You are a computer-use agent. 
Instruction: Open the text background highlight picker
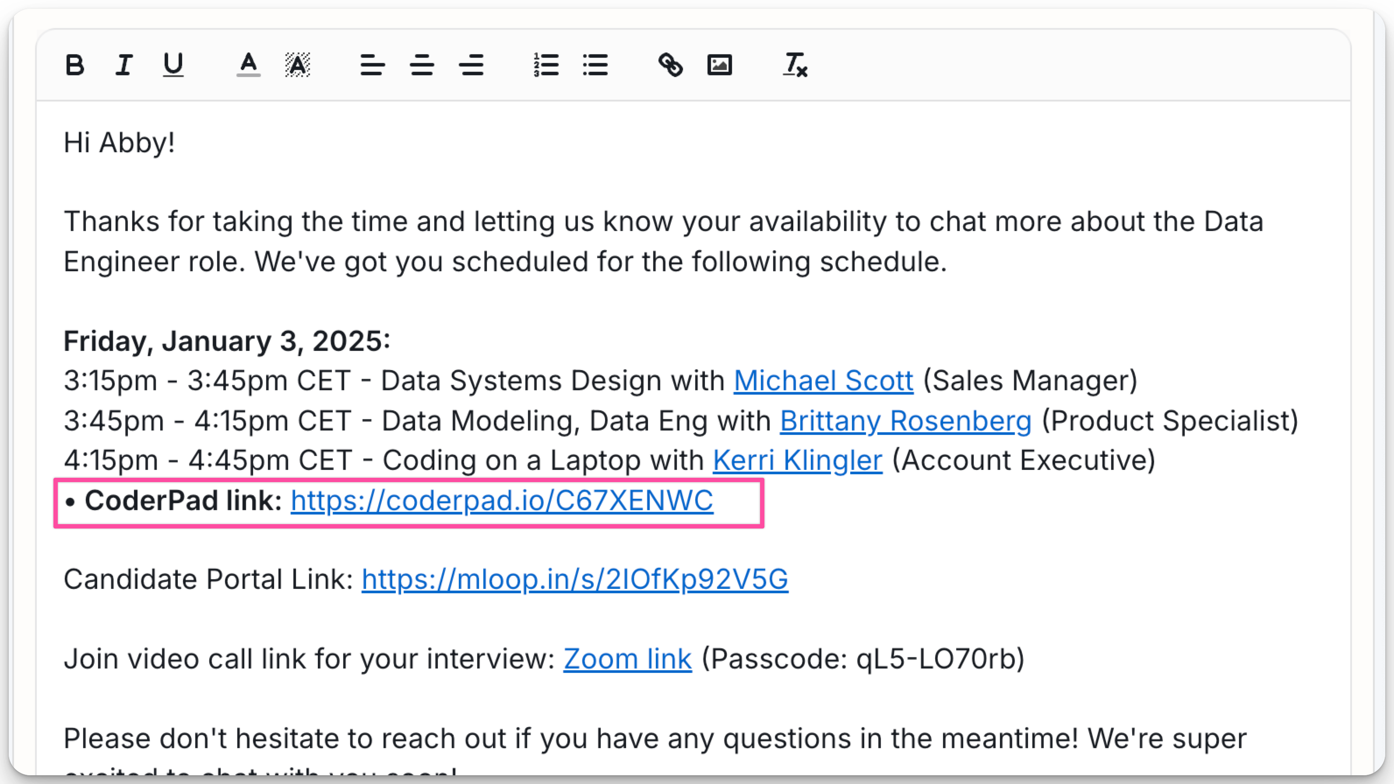pyautogui.click(x=298, y=66)
